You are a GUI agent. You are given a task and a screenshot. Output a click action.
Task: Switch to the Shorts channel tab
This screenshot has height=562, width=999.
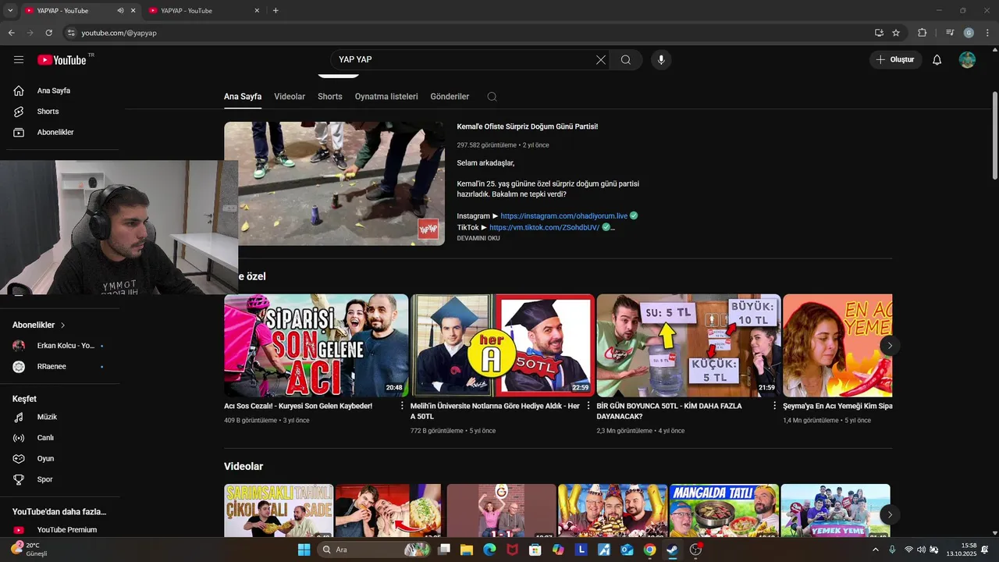coord(330,97)
